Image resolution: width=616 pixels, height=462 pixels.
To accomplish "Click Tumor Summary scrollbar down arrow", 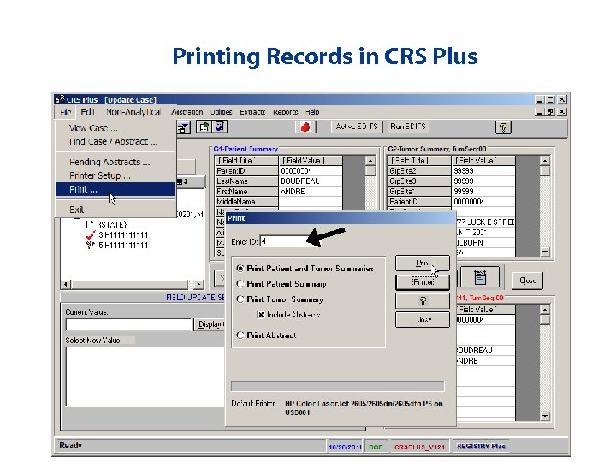I will click(x=544, y=252).
